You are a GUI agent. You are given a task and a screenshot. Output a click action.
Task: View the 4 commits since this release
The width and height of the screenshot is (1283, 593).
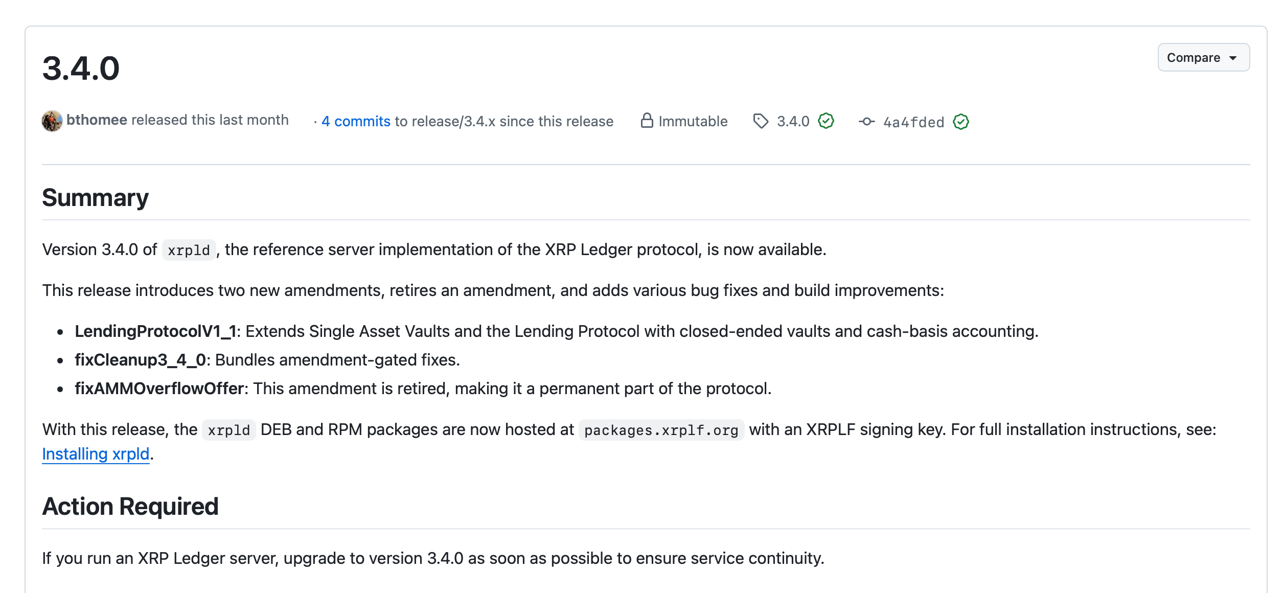click(x=356, y=121)
